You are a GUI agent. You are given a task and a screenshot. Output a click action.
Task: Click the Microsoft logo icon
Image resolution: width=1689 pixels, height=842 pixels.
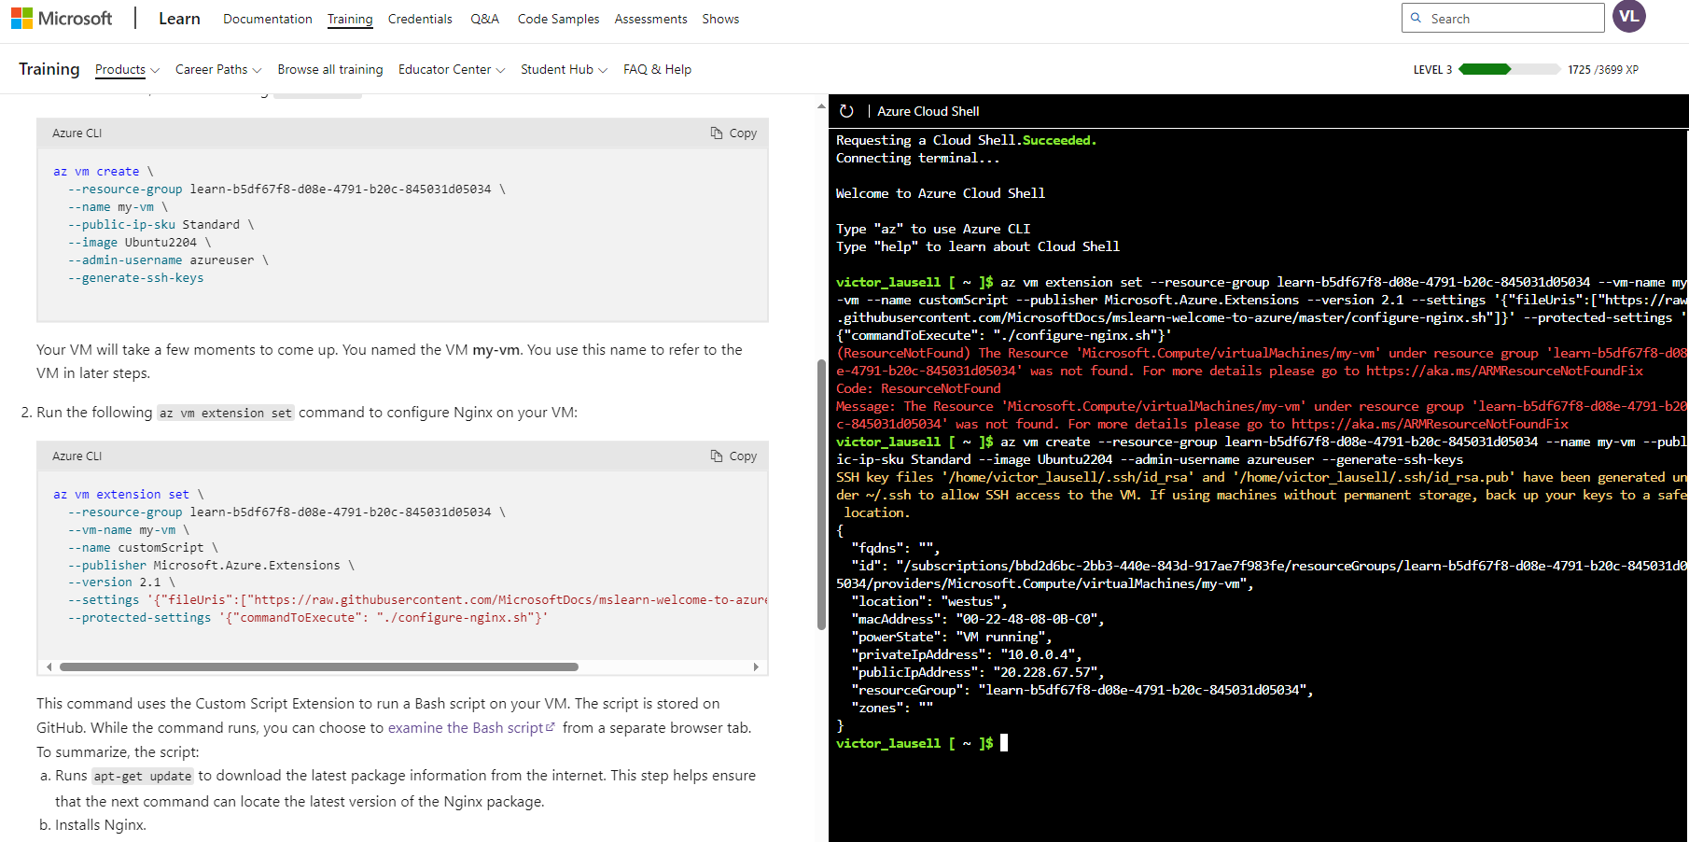click(x=21, y=18)
